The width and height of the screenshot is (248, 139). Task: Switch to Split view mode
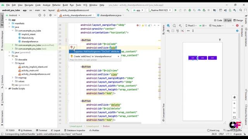228,20
